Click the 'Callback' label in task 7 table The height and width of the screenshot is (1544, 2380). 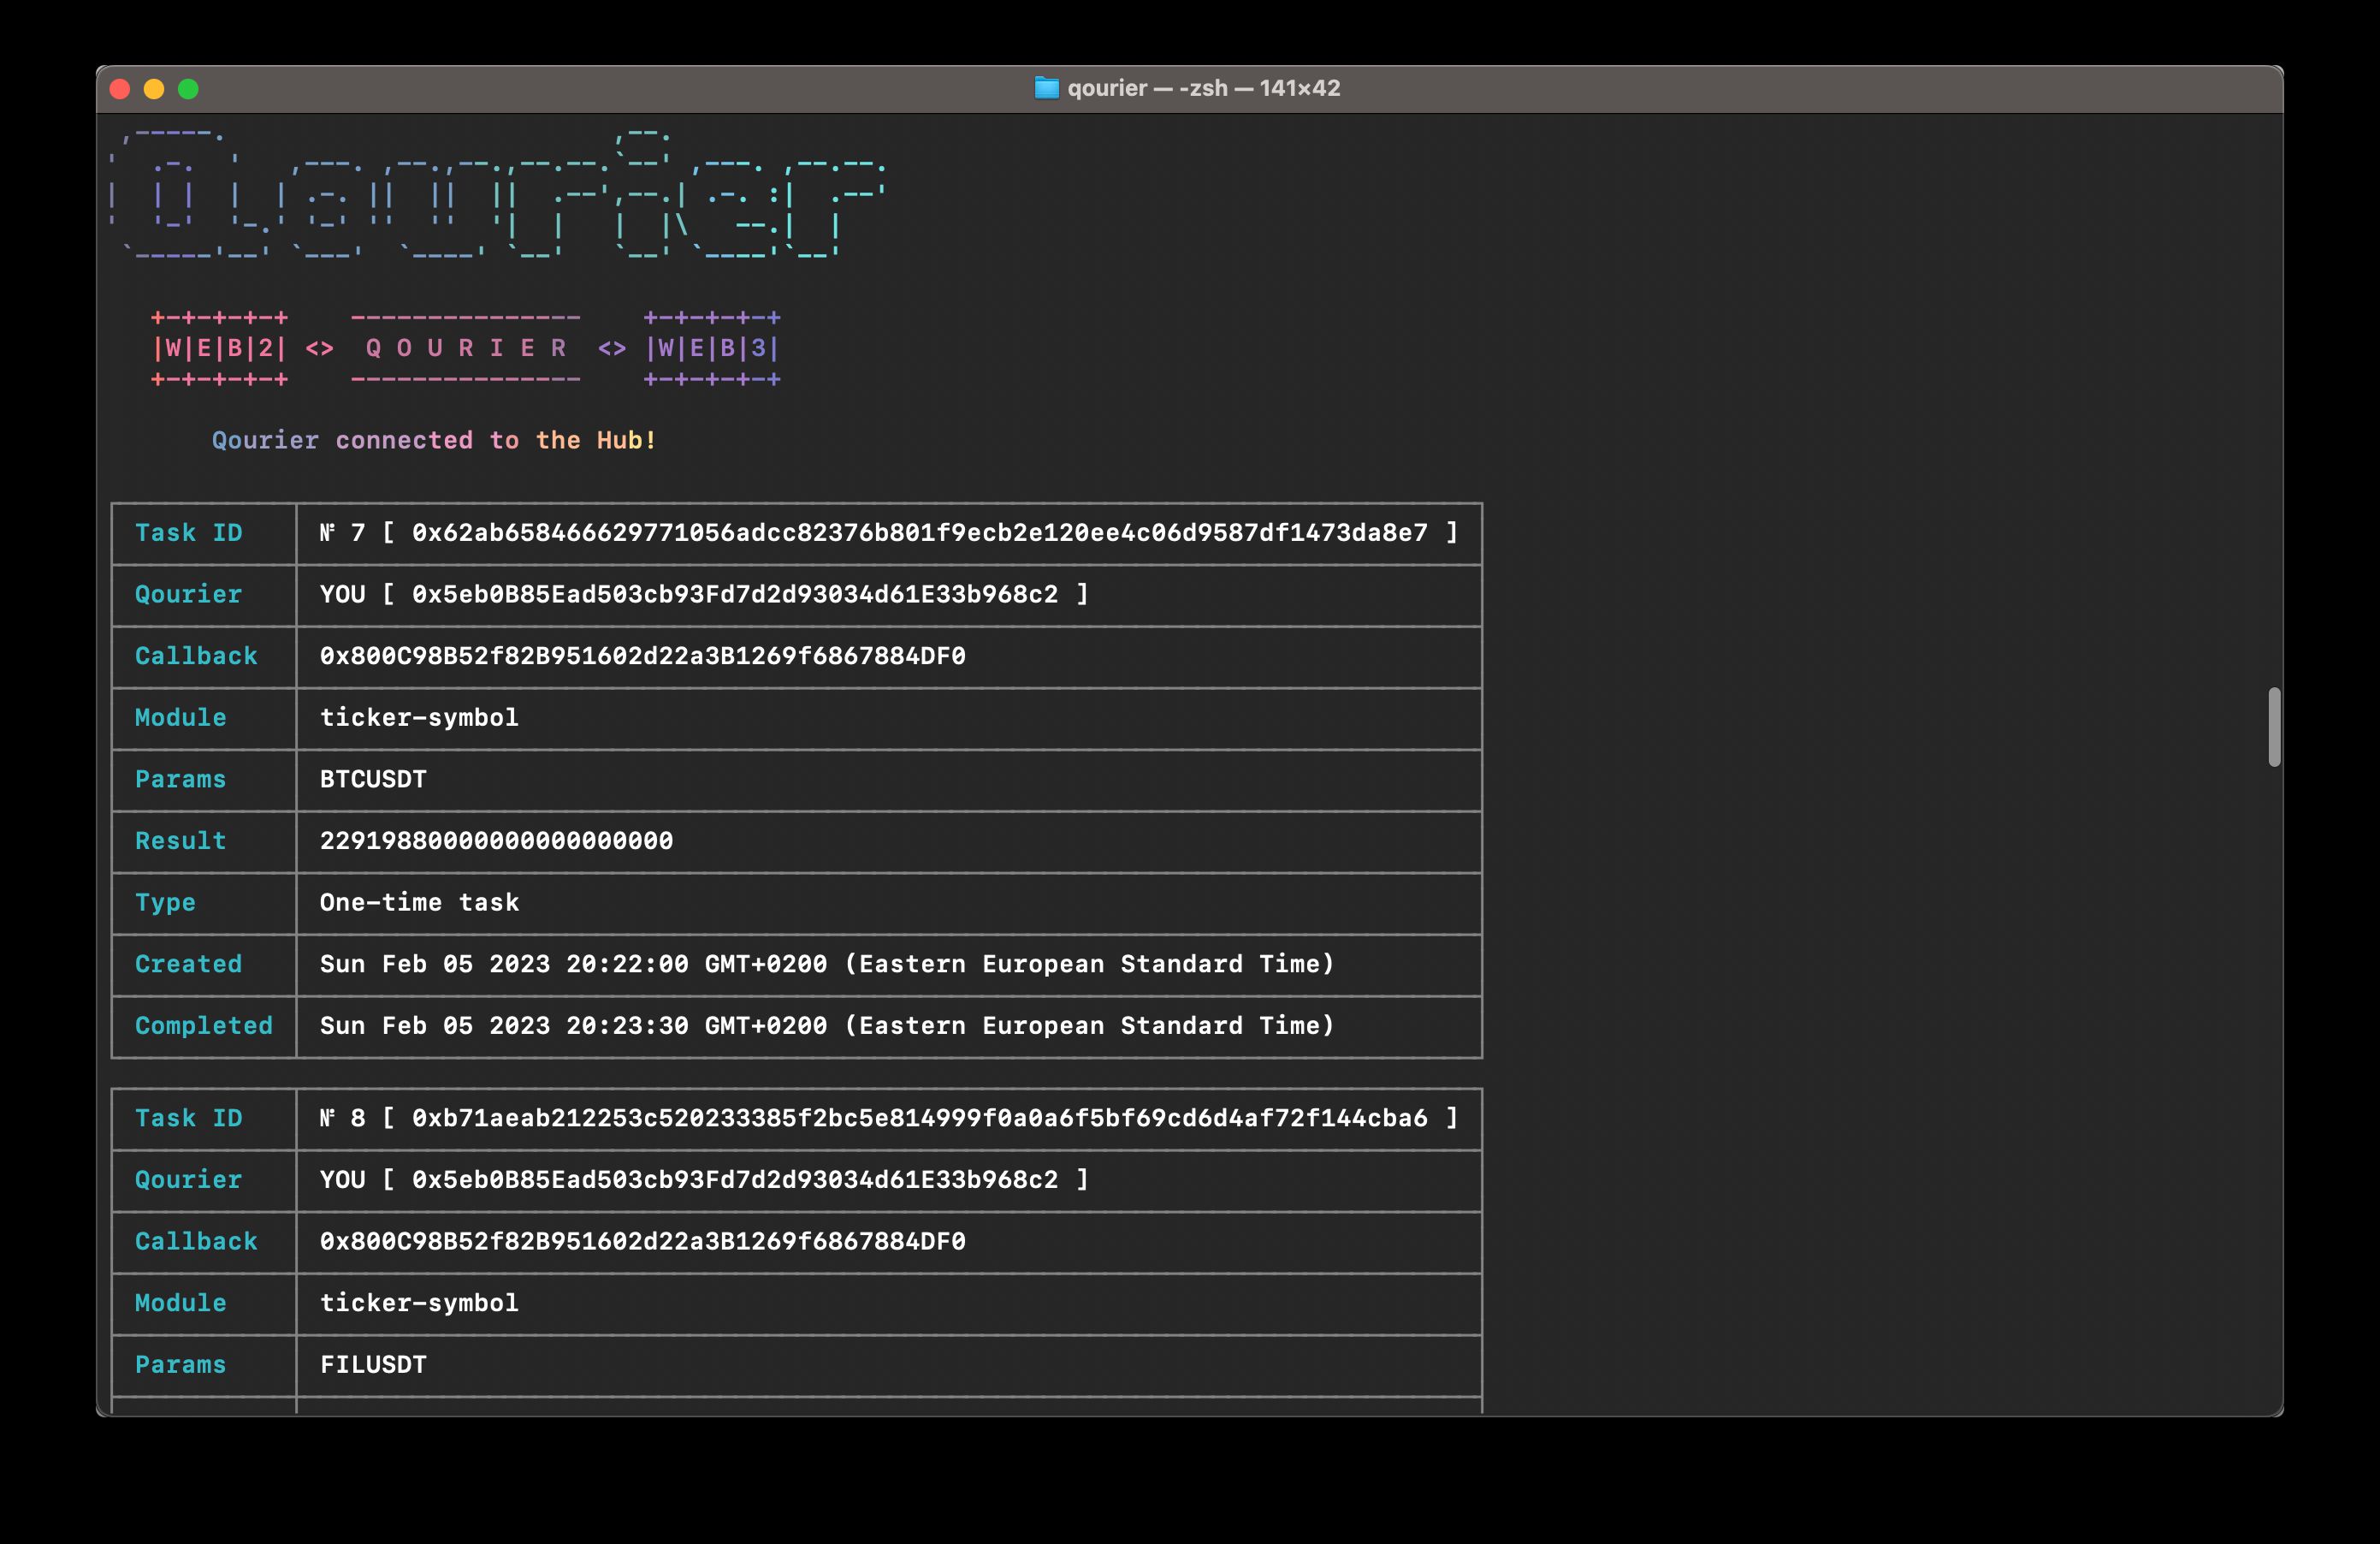click(196, 656)
